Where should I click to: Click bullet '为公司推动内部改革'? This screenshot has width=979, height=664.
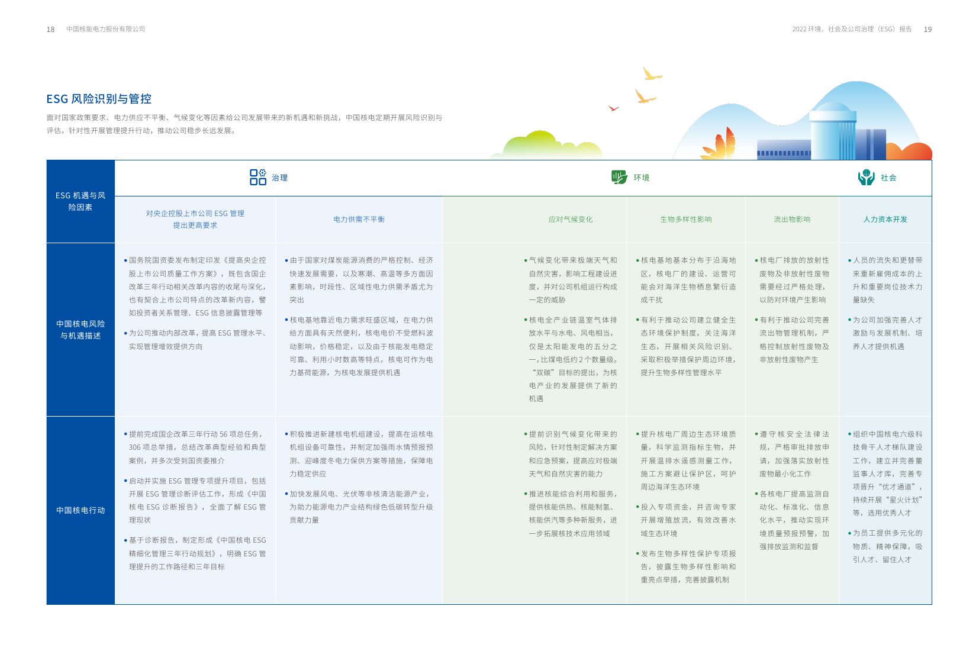(x=195, y=340)
